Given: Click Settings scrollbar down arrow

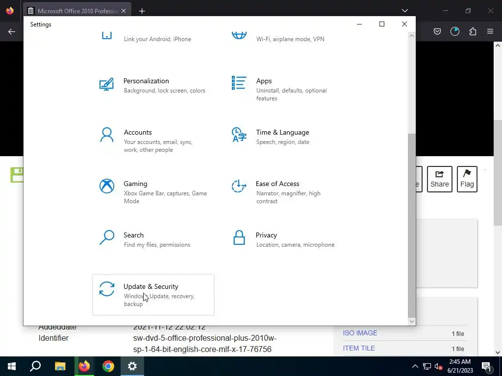Looking at the screenshot, I should pos(412,321).
